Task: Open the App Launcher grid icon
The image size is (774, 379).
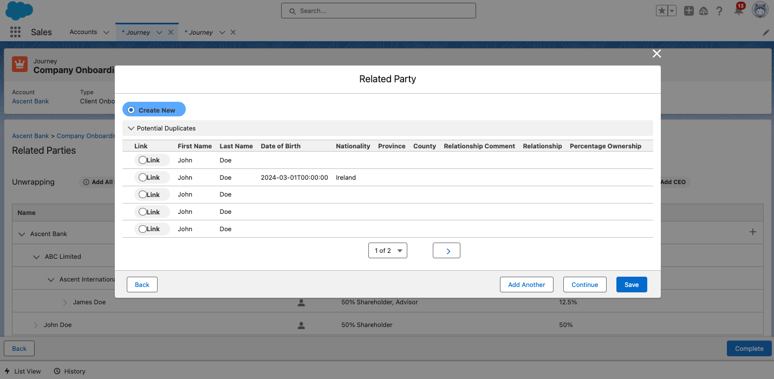Action: point(15,32)
